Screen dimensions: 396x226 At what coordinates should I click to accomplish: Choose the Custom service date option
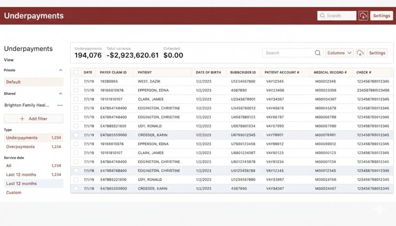click(14, 192)
